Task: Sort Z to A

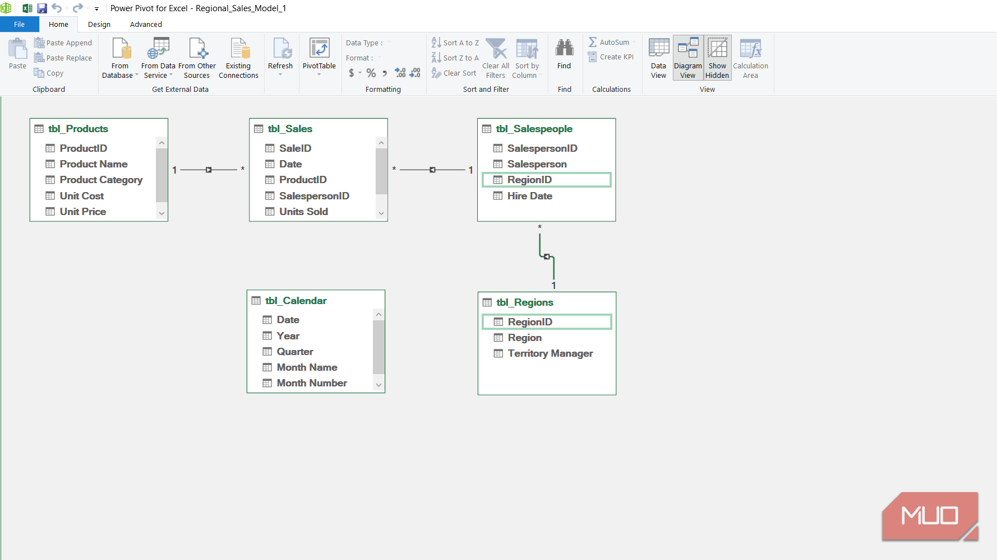Action: point(455,58)
